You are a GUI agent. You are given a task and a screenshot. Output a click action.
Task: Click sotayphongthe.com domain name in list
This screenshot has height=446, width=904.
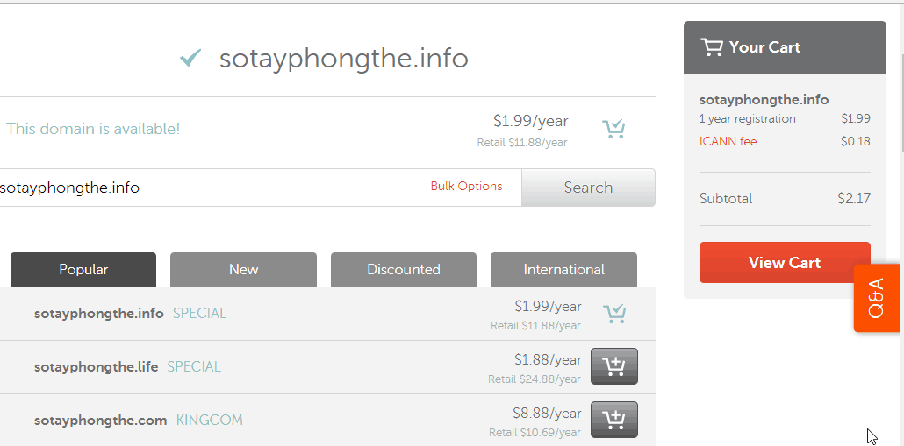point(100,420)
